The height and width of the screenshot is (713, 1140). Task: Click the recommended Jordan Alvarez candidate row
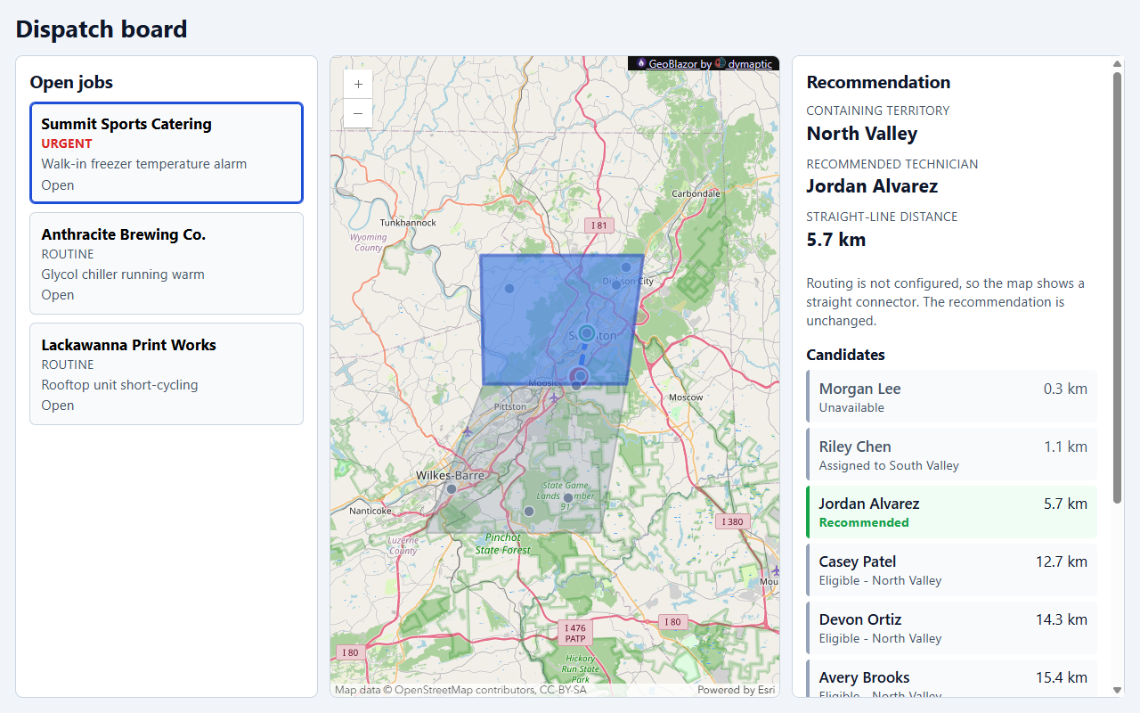(951, 512)
